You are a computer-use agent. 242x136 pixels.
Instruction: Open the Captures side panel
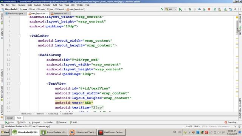(2, 34)
